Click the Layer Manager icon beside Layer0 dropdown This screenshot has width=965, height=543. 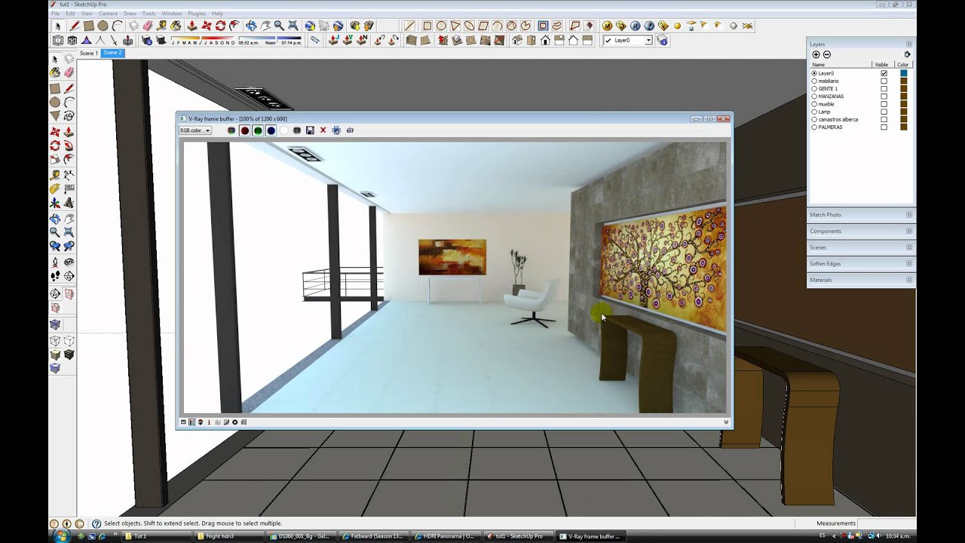tap(663, 40)
